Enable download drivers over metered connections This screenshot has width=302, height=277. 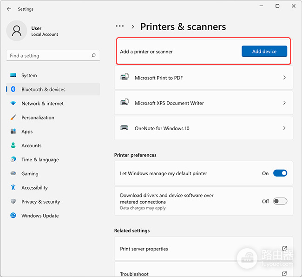point(280,201)
